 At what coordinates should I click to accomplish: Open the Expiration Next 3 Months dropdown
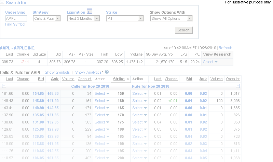click(83, 19)
